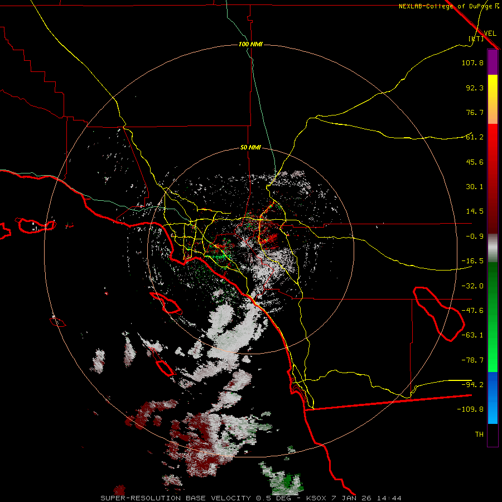The image size is (502, 502).
Task: Click the 100 NMI range ring label
Action: coord(250,44)
